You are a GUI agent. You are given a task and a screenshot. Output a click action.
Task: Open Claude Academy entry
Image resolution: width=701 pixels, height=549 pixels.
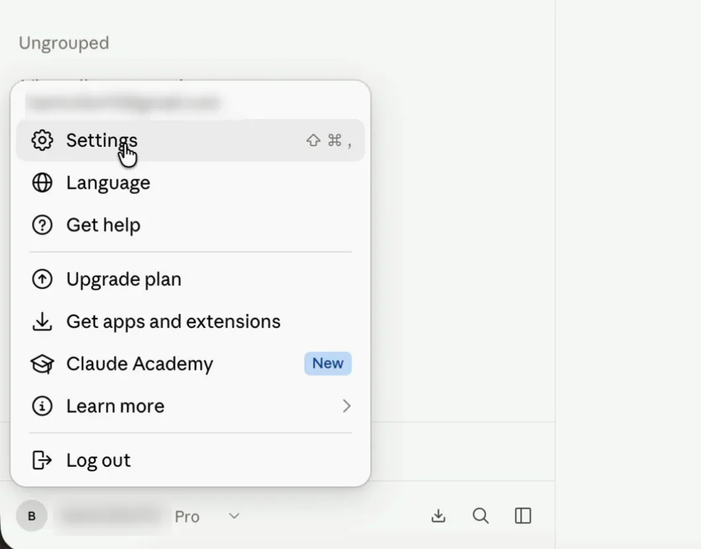[190, 364]
